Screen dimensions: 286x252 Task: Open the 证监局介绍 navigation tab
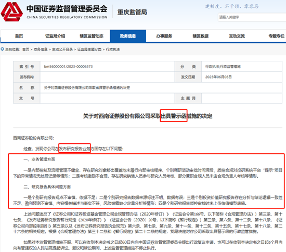tap(55, 36)
